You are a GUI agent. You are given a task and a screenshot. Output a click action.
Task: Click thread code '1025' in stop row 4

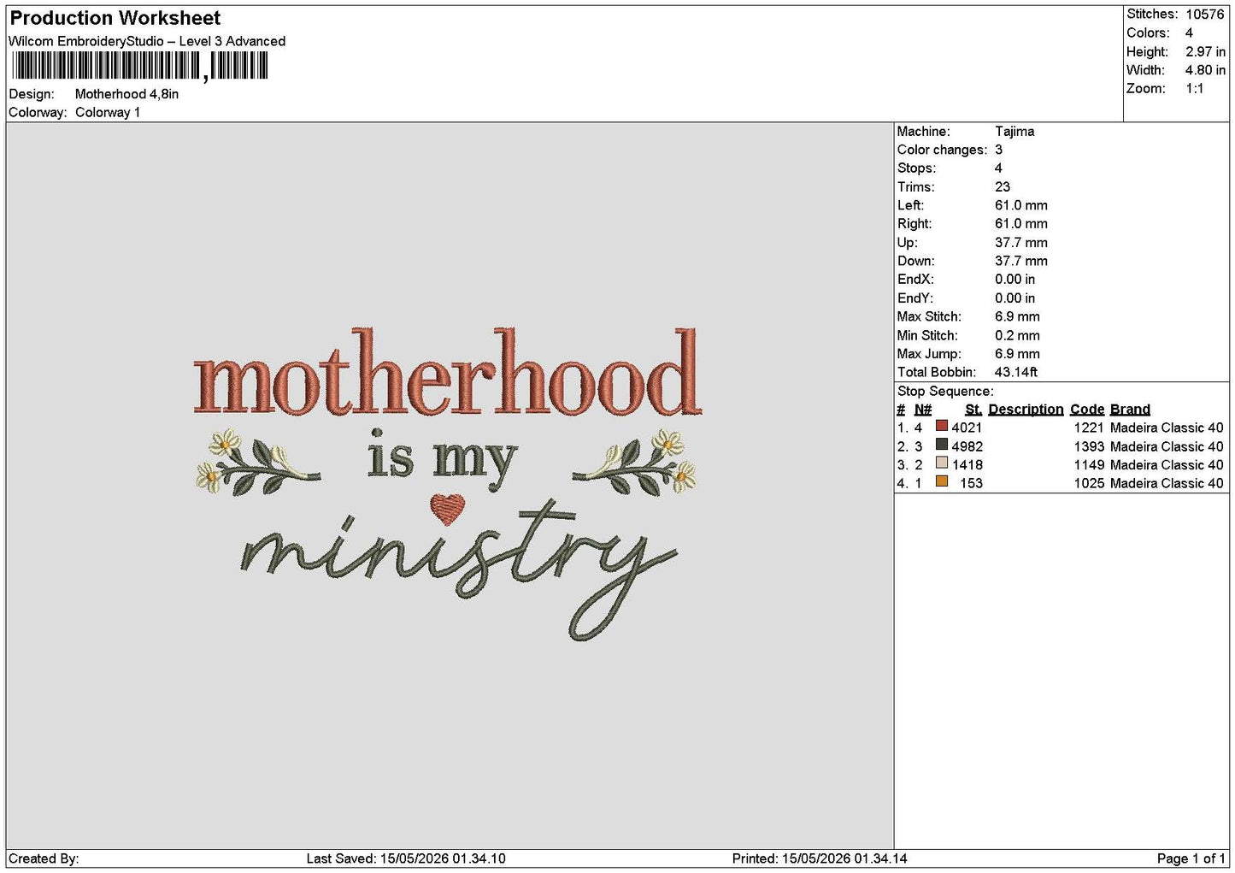point(1089,483)
